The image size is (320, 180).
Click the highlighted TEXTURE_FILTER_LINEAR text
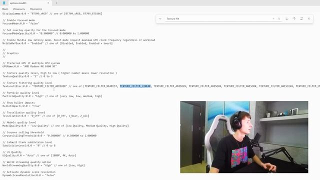tap(135, 86)
